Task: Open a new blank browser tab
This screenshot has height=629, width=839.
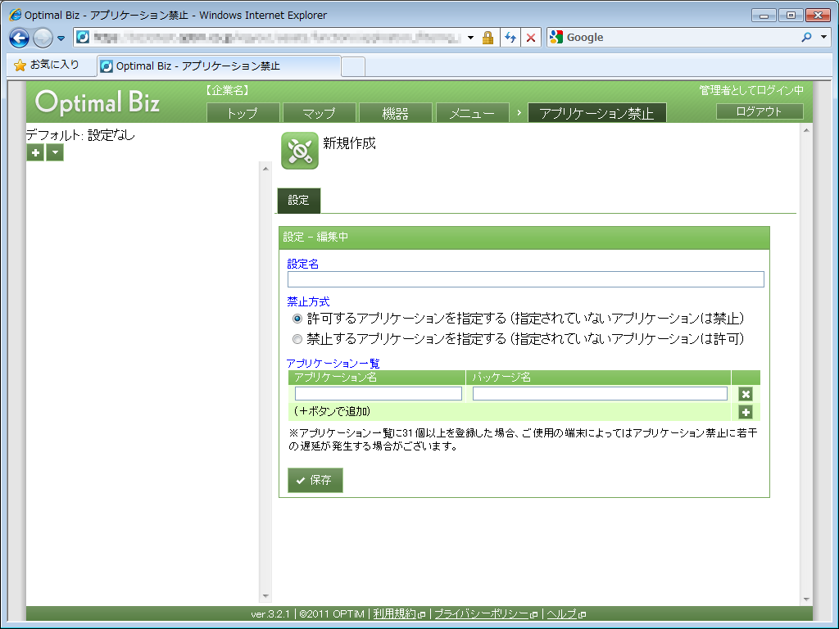Action: [x=353, y=67]
